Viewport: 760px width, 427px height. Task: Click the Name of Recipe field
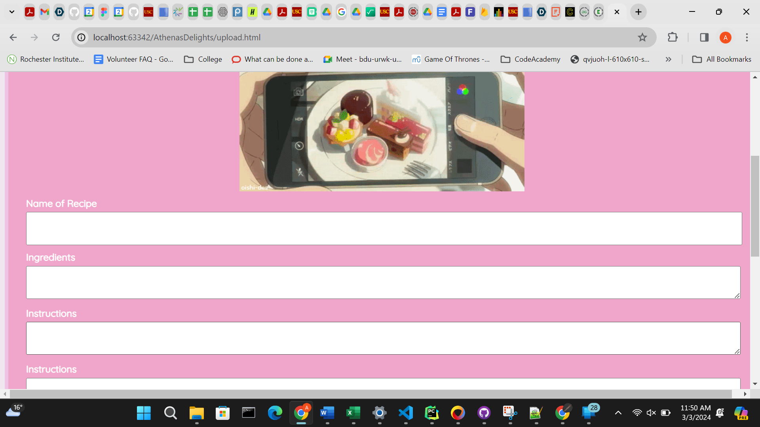tap(384, 229)
